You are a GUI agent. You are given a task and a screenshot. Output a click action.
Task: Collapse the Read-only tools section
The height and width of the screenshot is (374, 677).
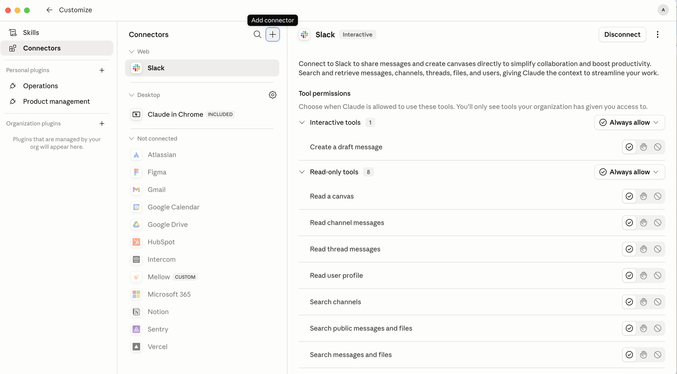coord(302,172)
